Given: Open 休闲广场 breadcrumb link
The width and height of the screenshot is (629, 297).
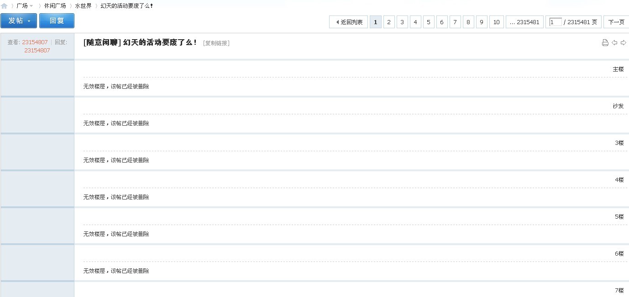Looking at the screenshot, I should 55,6.
